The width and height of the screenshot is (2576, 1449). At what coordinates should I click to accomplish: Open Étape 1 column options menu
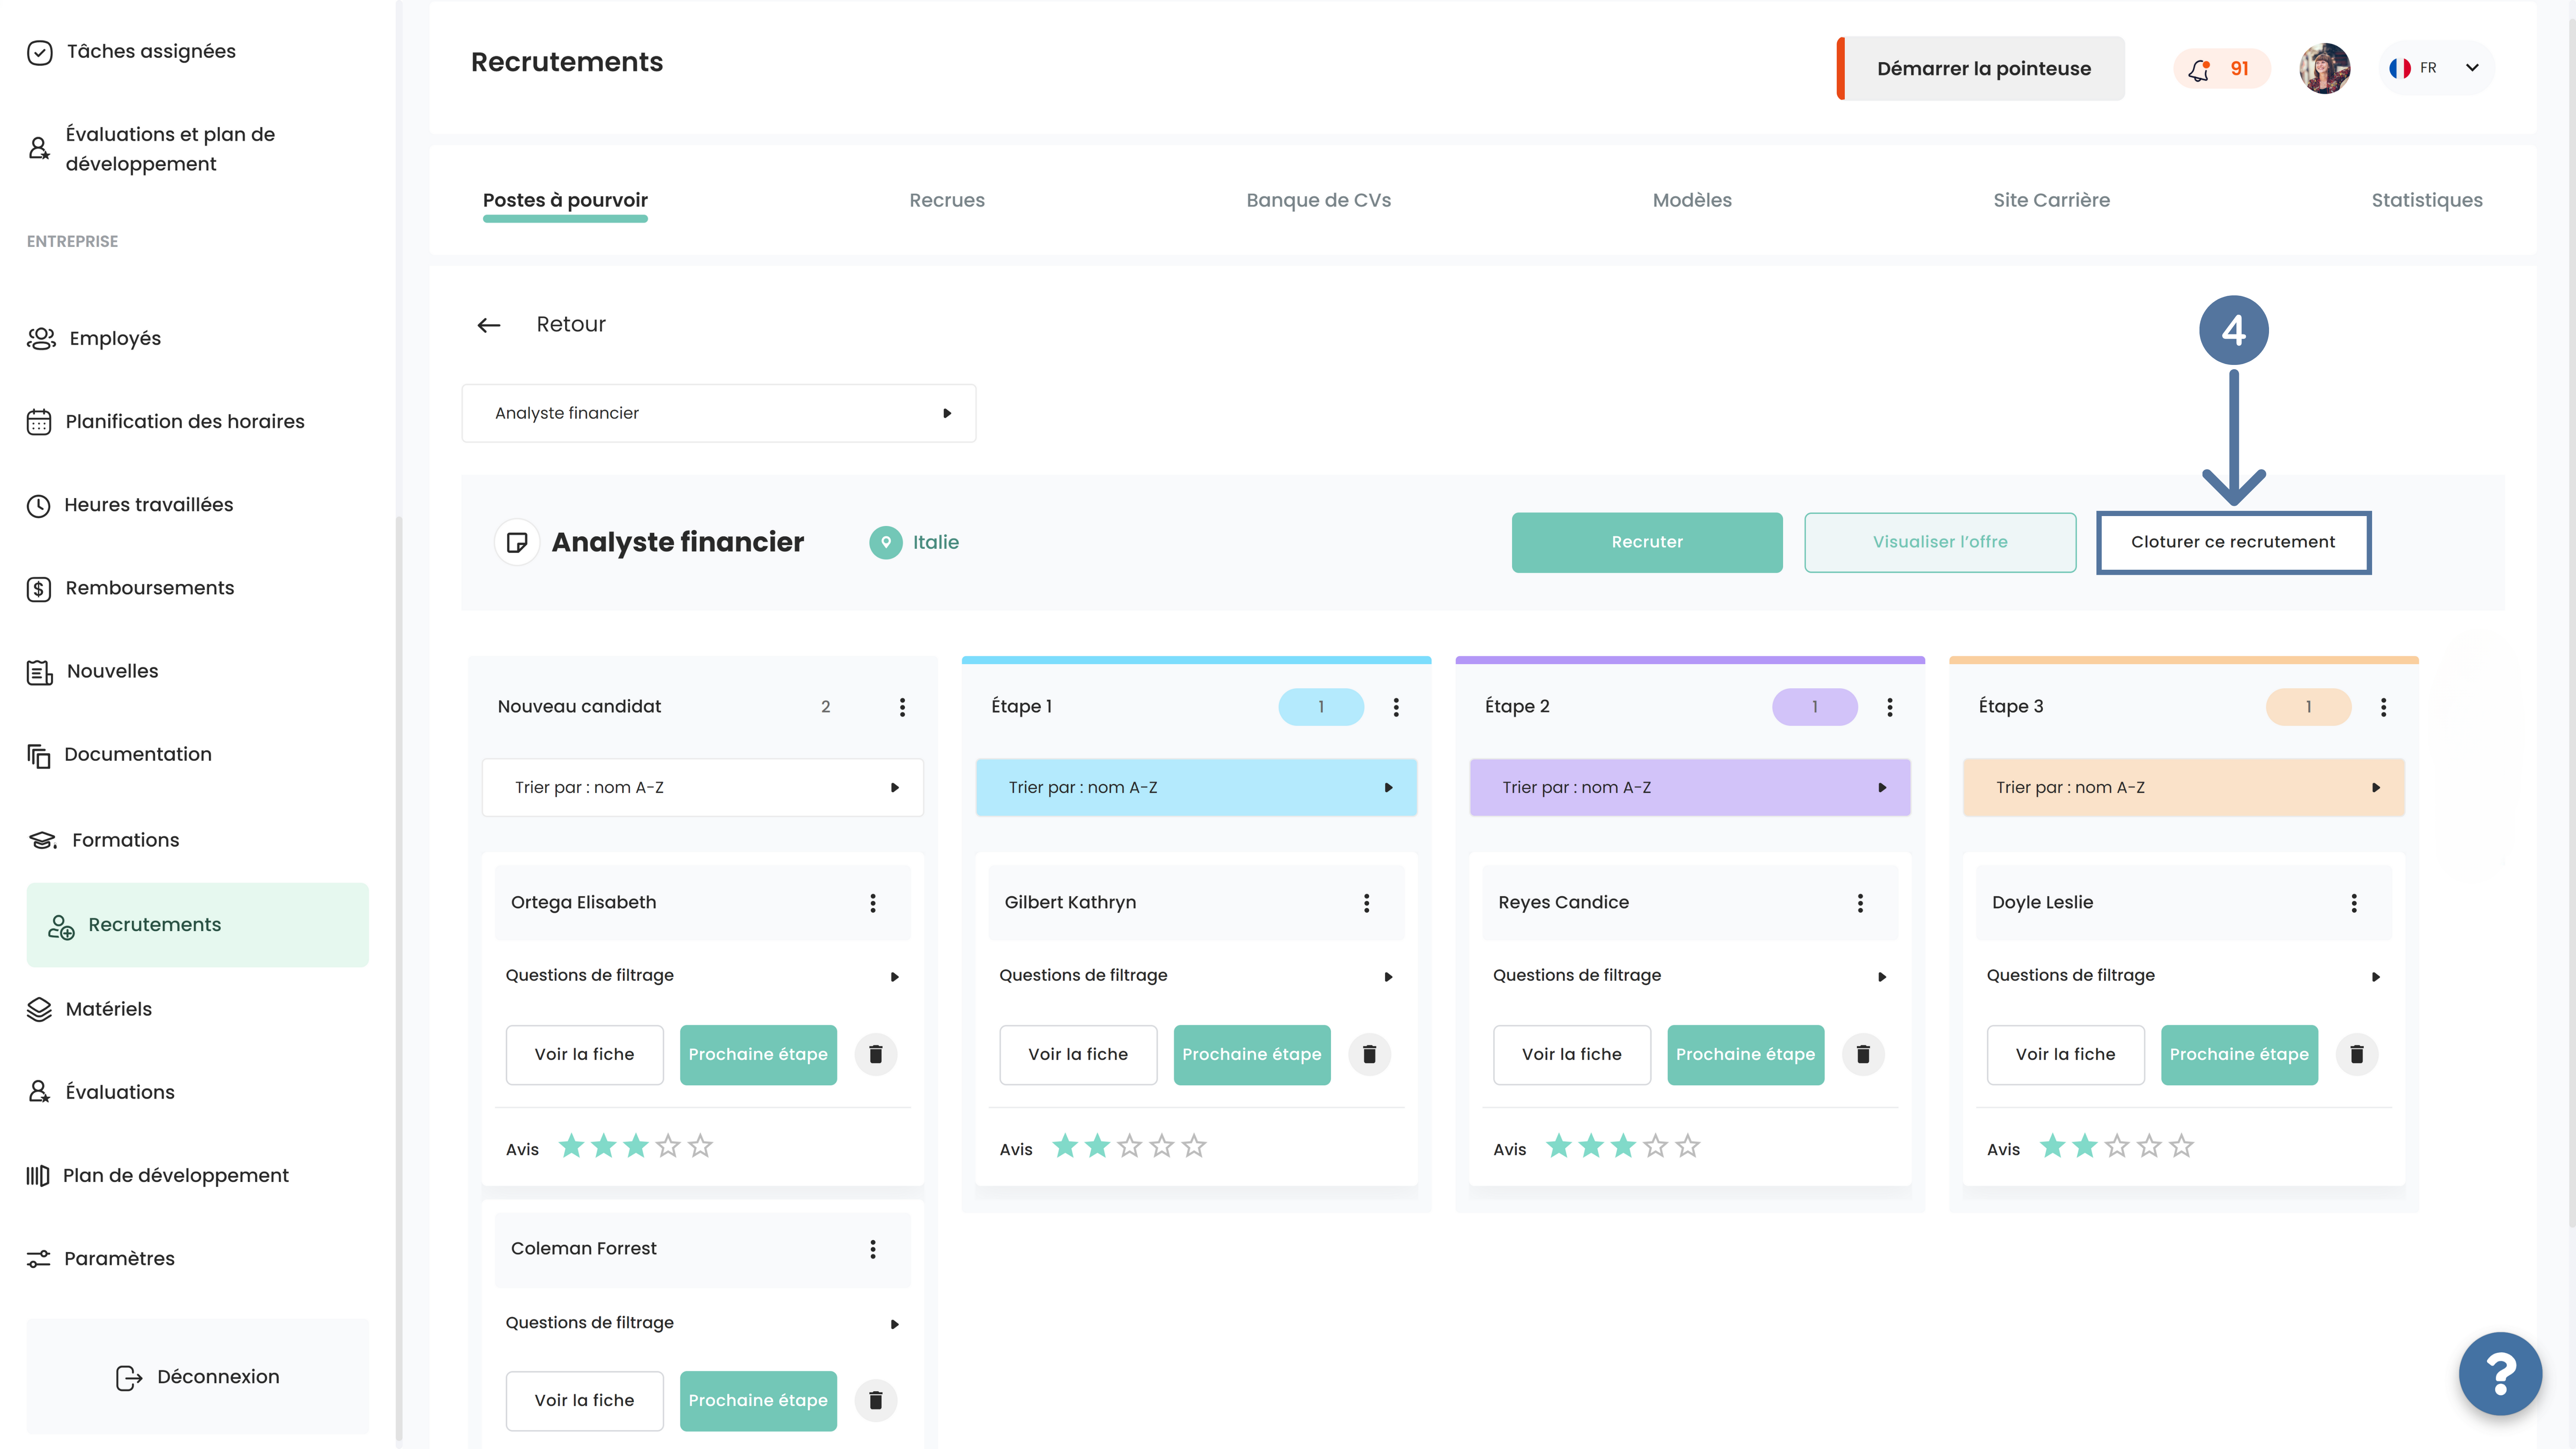click(1396, 707)
